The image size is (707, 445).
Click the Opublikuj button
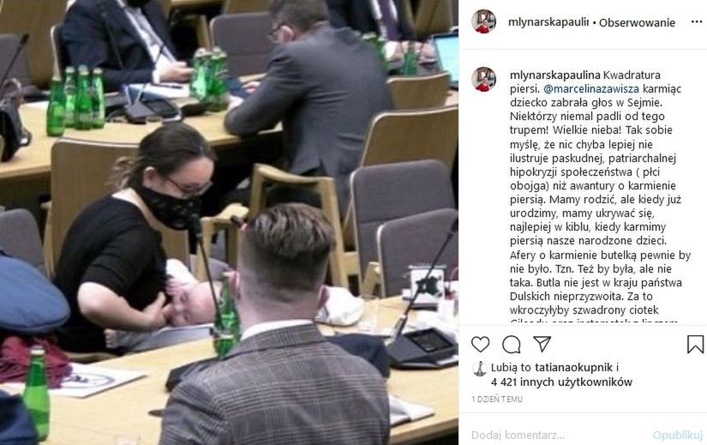[678, 435]
